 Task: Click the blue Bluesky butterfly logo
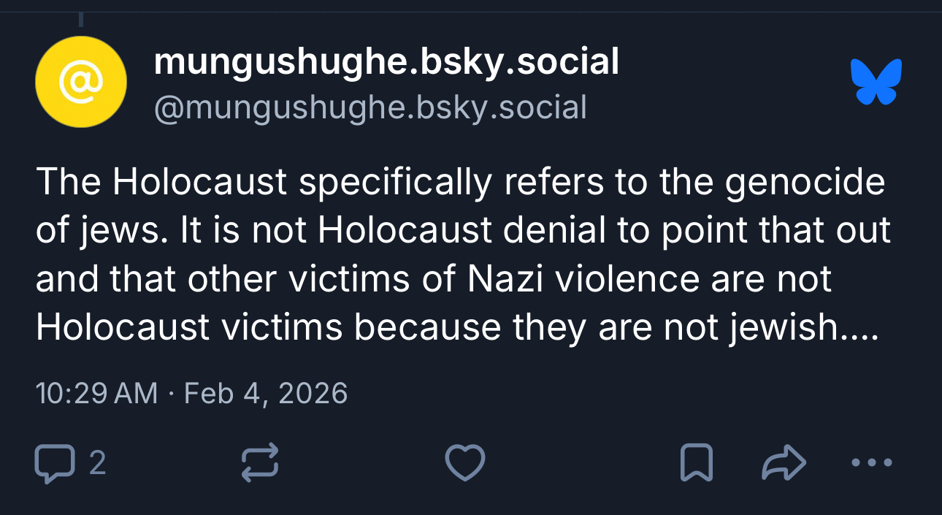[876, 81]
